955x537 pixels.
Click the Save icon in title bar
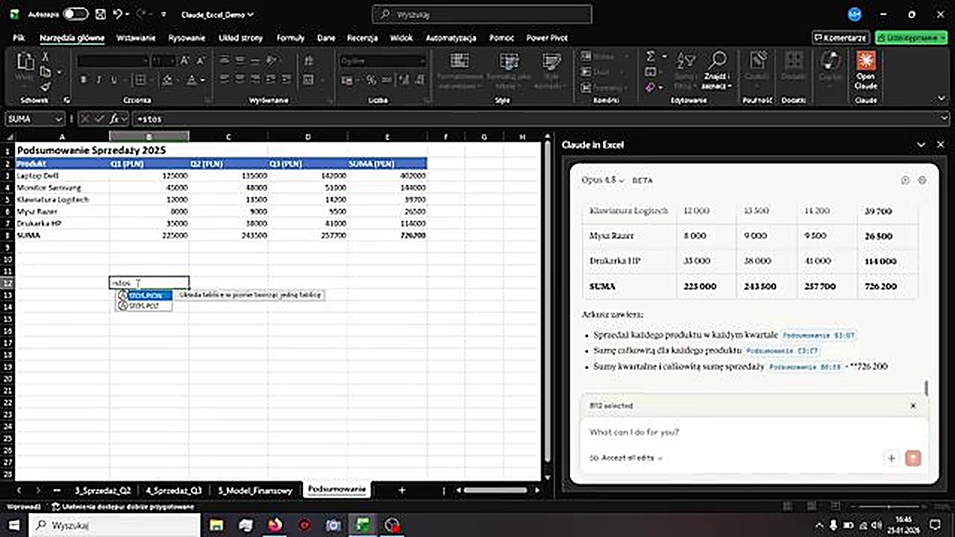coord(100,14)
